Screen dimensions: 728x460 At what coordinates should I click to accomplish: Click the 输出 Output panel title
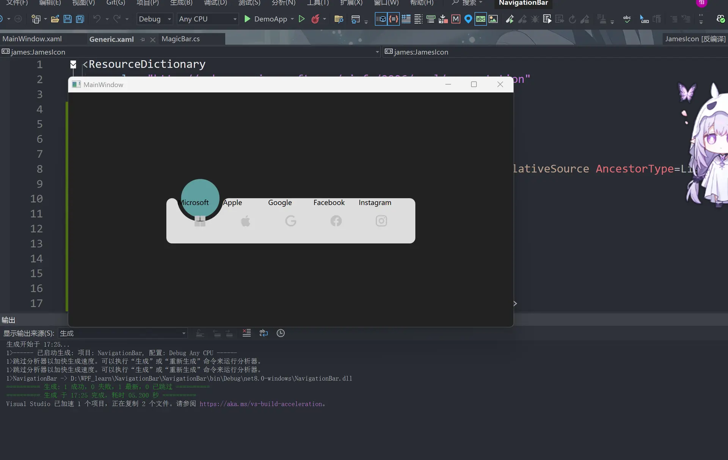click(8, 320)
